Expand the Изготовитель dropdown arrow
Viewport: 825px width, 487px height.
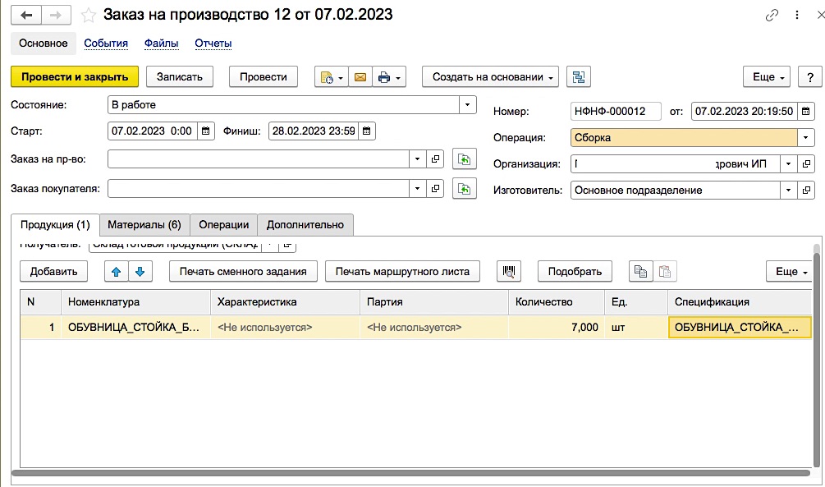[x=788, y=190]
